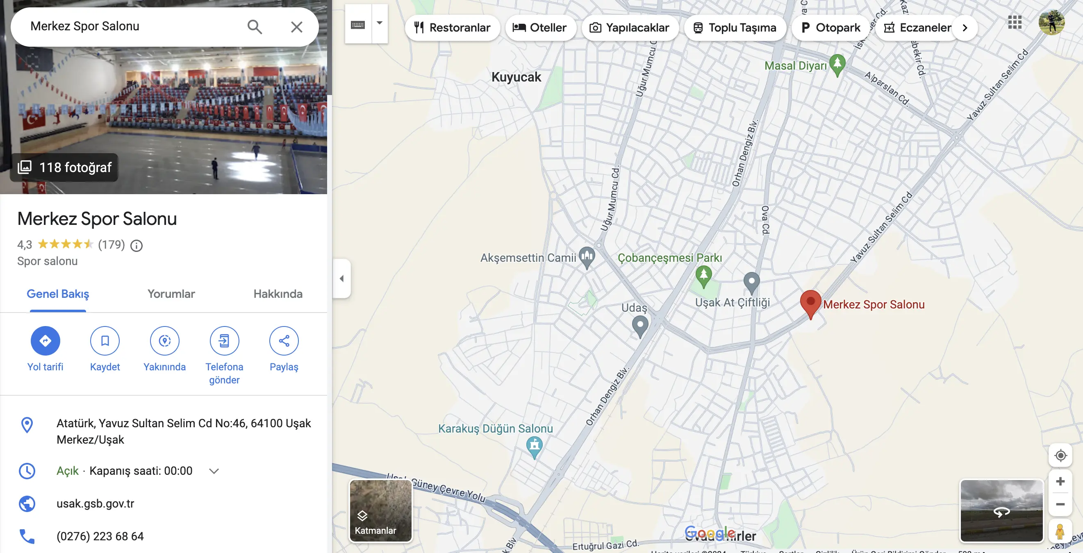The image size is (1083, 553).
Task: Click the phone number (0276) 223 68 64
Action: click(100, 536)
